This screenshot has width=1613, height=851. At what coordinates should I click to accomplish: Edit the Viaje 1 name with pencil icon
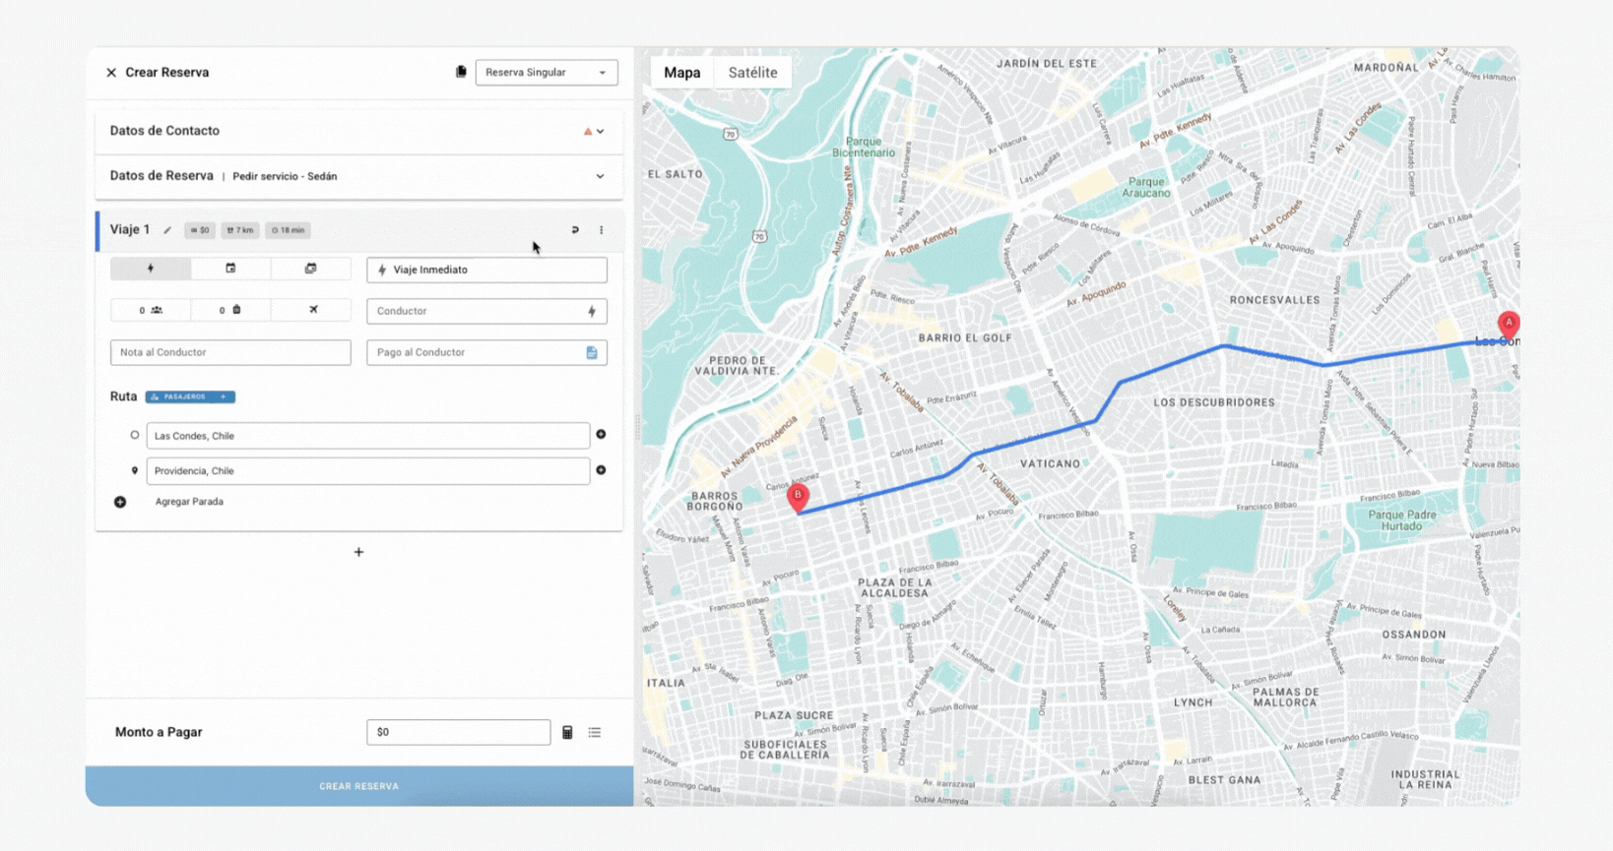(x=167, y=230)
